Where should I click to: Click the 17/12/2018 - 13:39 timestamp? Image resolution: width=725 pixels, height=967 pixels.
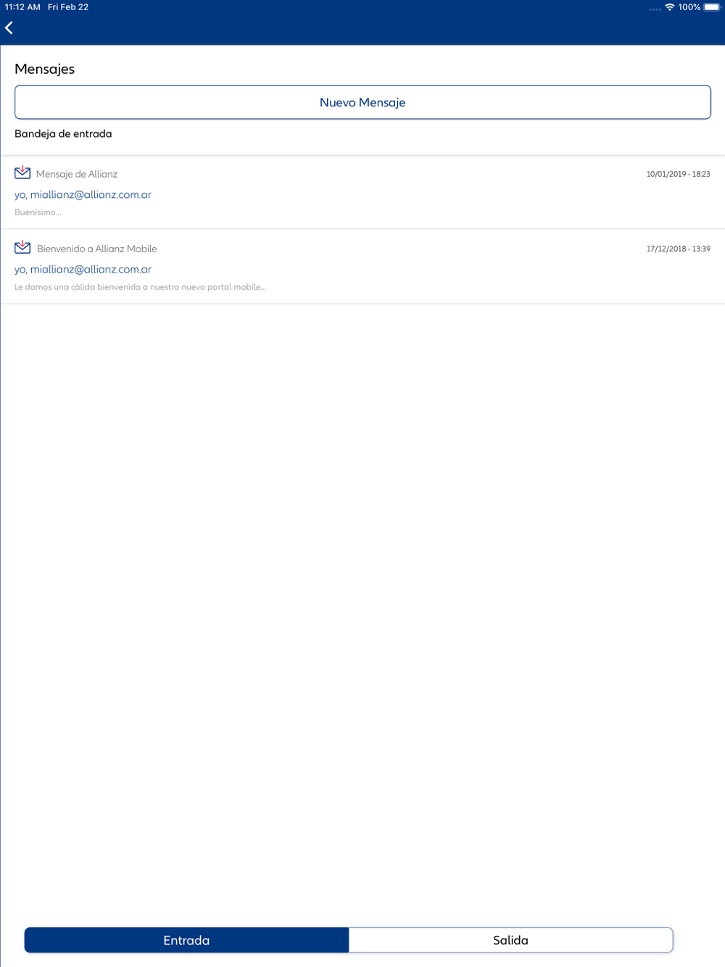click(678, 249)
